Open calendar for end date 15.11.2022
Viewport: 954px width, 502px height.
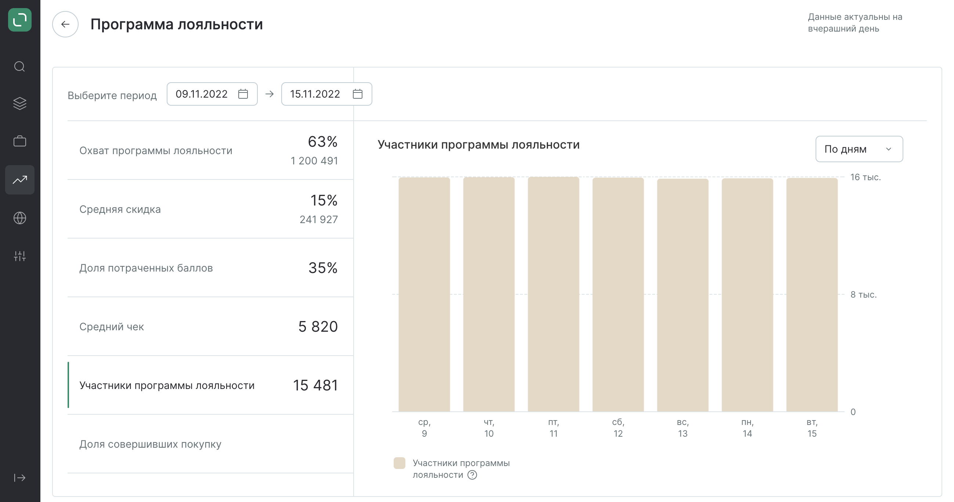point(357,94)
